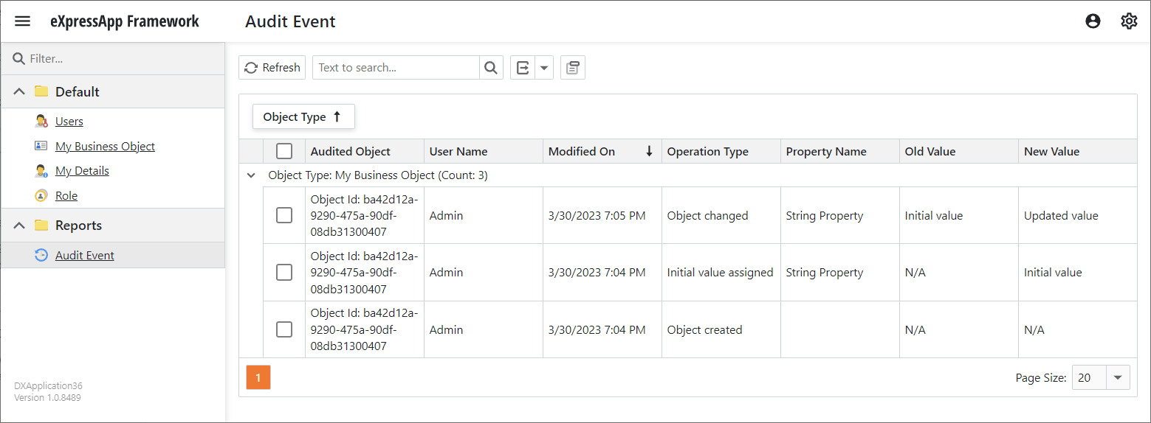Sort by Audited Object column
Screen dimensions: 1151x423
point(365,151)
